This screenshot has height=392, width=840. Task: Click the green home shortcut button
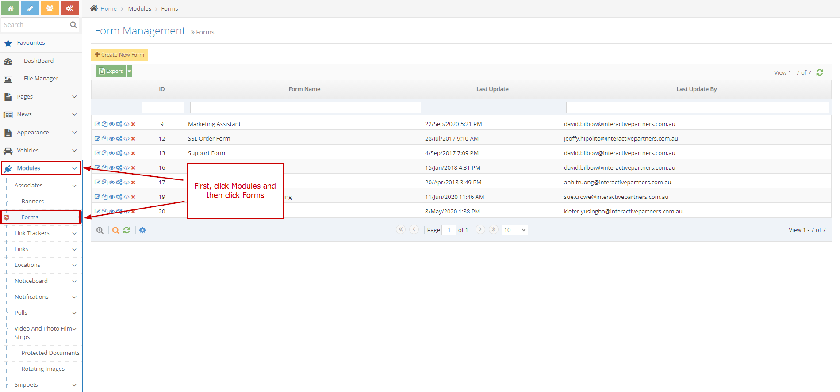[x=11, y=8]
